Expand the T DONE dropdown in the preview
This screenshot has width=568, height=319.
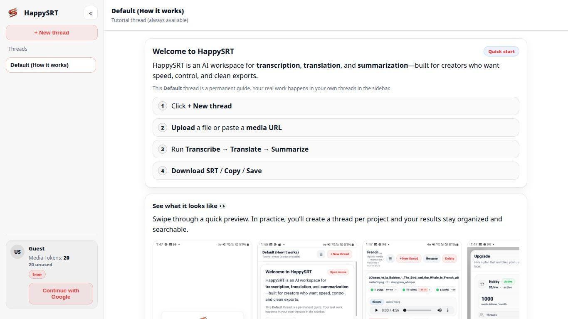tap(396, 290)
